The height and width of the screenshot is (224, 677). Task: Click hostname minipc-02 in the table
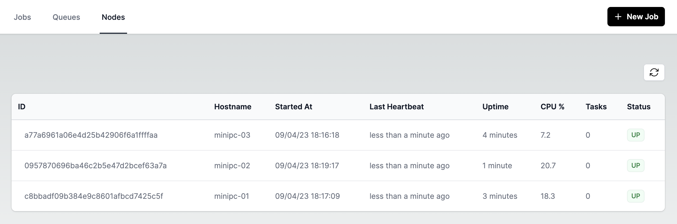(232, 166)
